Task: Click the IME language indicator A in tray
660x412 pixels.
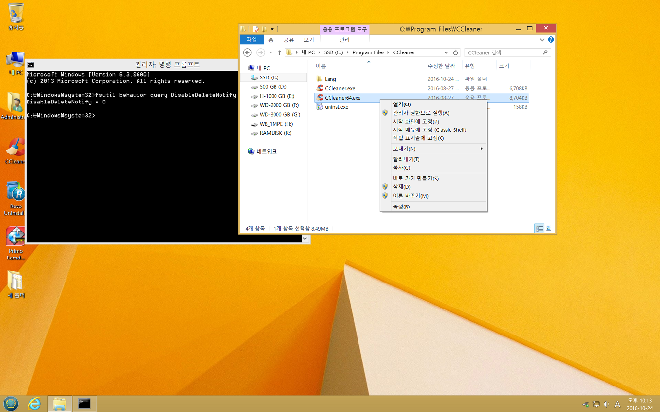Action: pyautogui.click(x=618, y=404)
